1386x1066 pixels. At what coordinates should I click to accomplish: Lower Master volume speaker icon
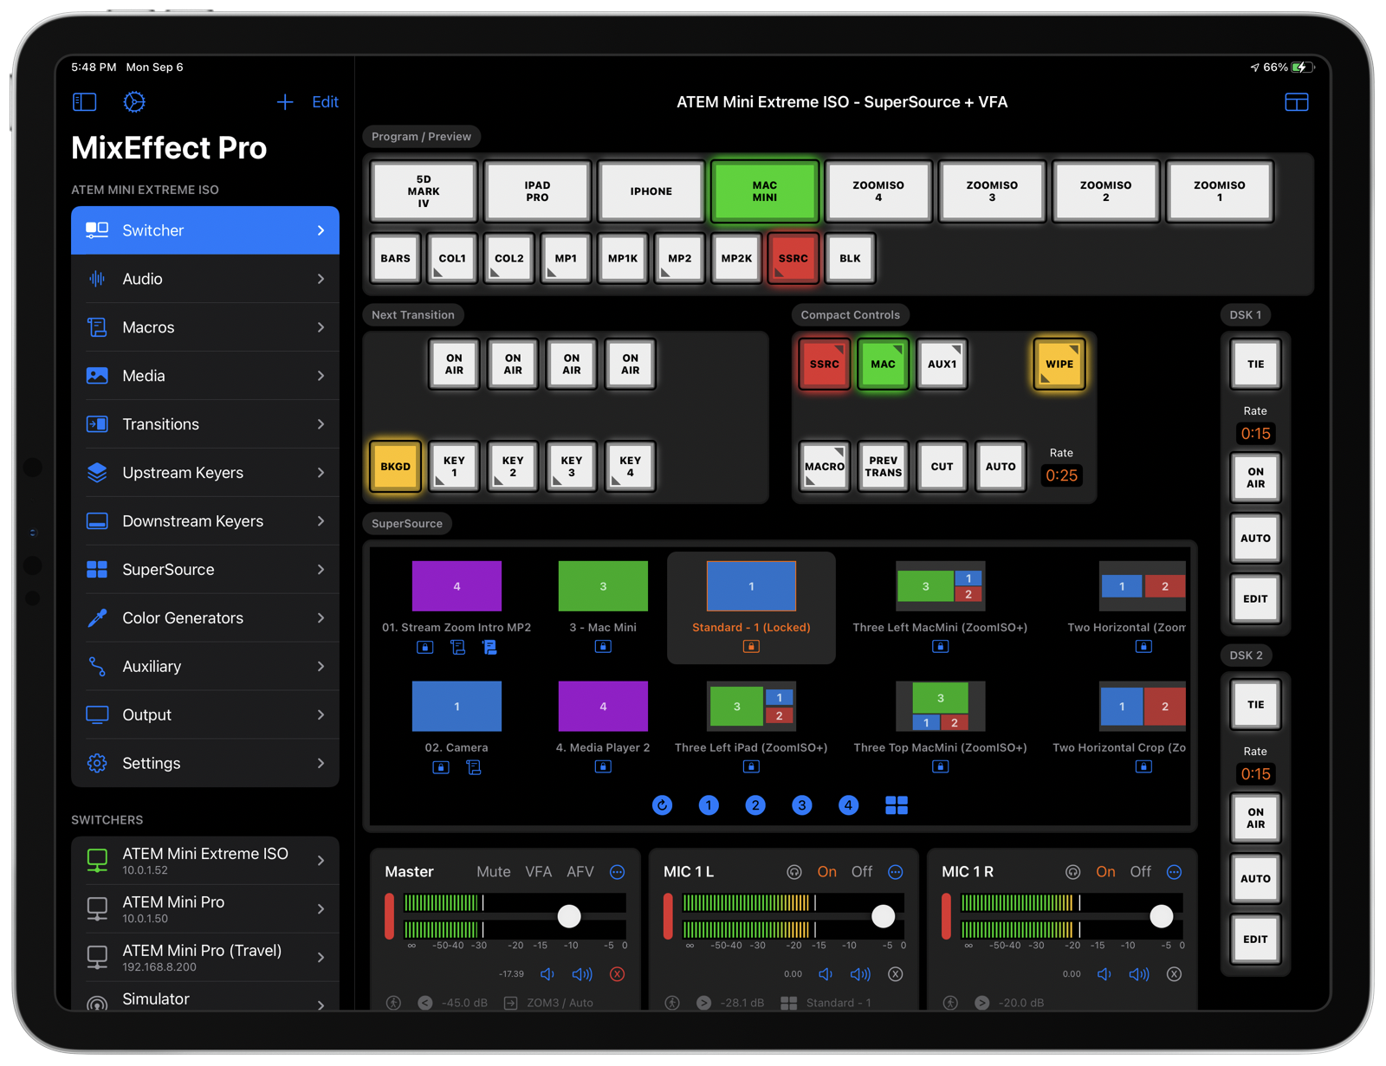tap(547, 974)
